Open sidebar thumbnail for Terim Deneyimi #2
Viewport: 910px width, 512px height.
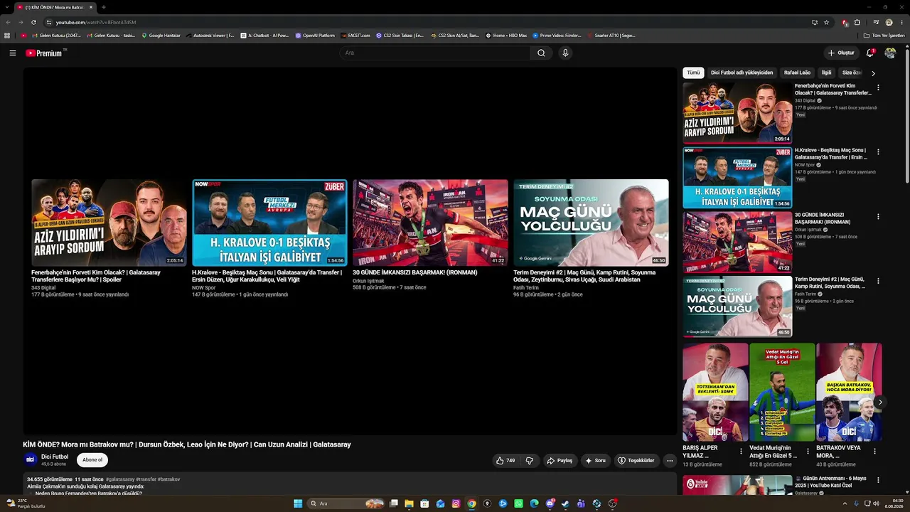737,306
